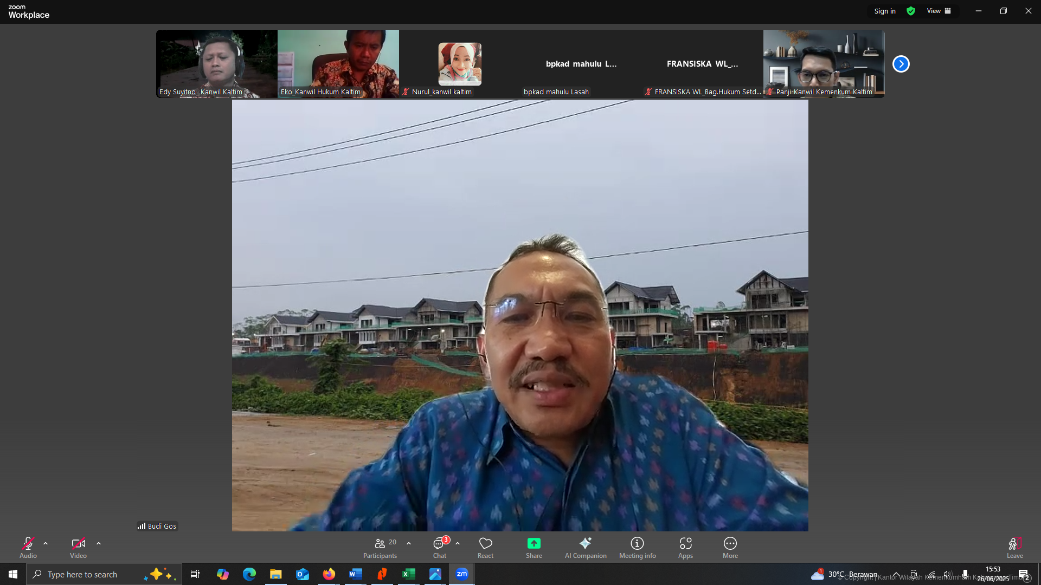
Task: Open the volume control in system tray
Action: point(948,574)
